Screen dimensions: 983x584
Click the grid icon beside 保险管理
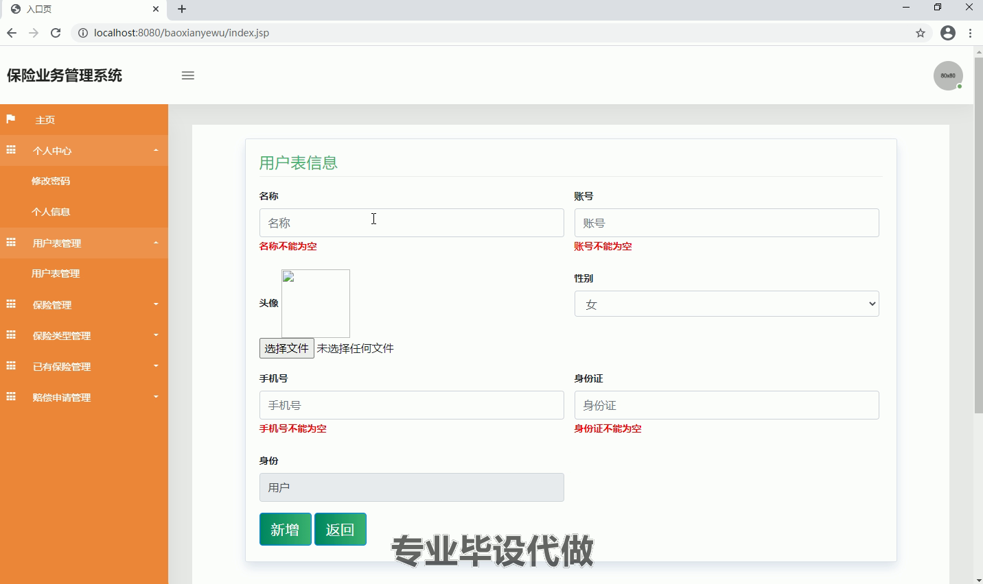(11, 304)
